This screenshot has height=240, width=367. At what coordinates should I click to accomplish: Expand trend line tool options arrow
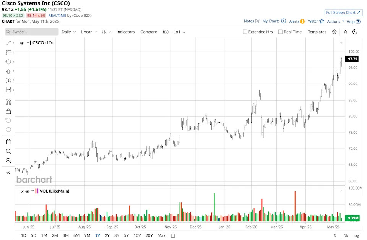[x=14, y=43]
